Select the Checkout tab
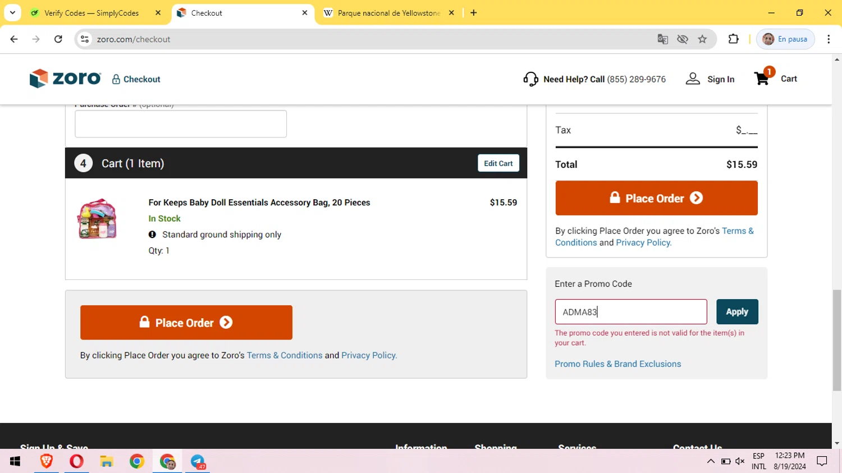 tap(241, 13)
